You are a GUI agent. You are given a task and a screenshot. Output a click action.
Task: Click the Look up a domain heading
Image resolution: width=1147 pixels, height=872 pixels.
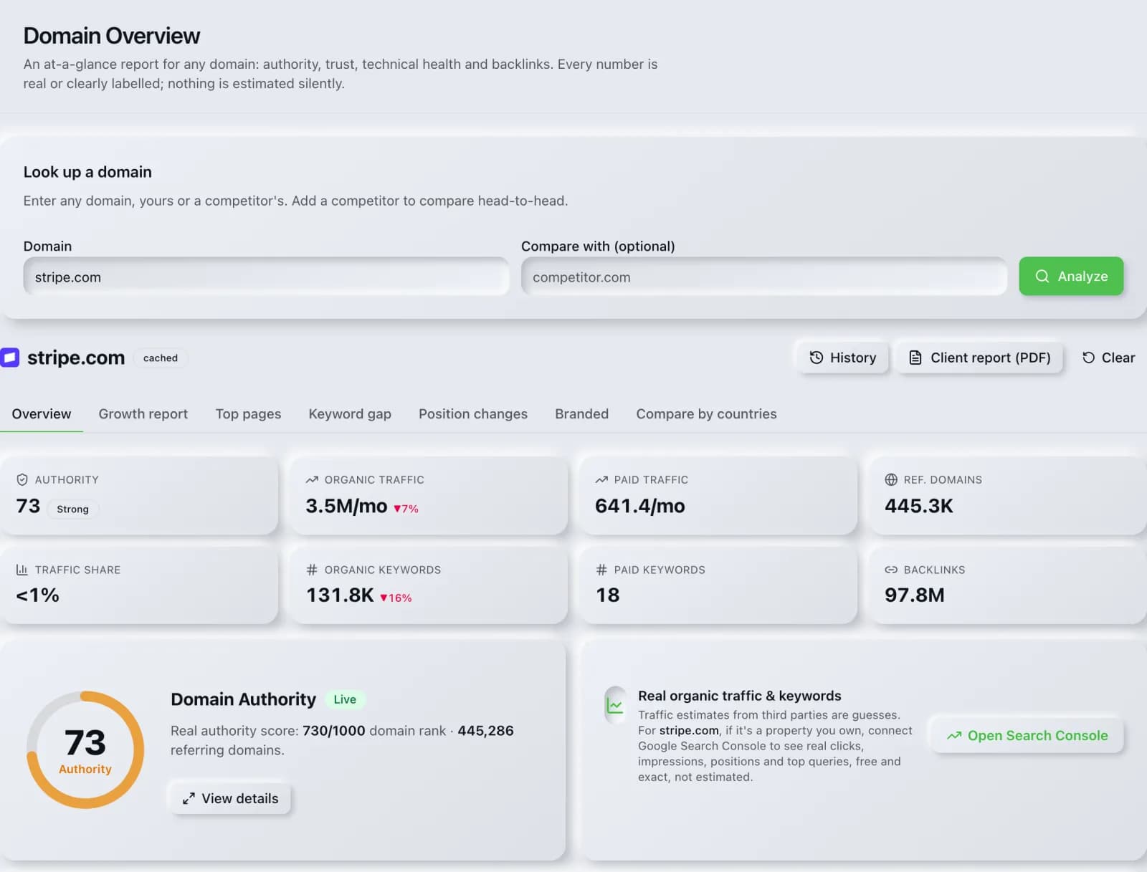click(87, 172)
